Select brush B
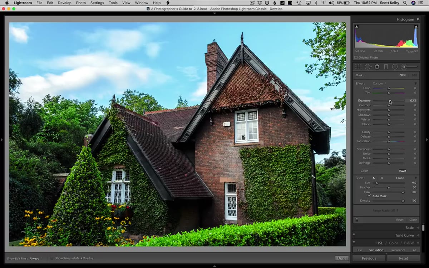 click(x=381, y=178)
